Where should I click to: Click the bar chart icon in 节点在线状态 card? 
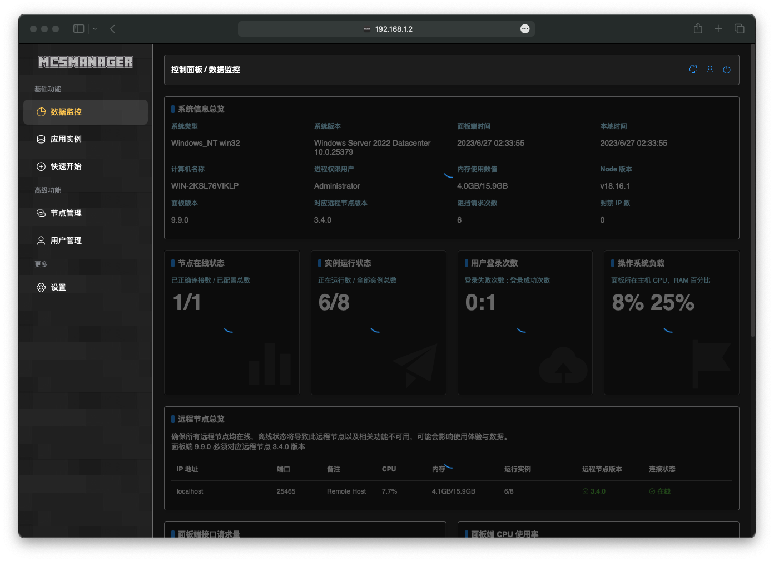tap(270, 364)
